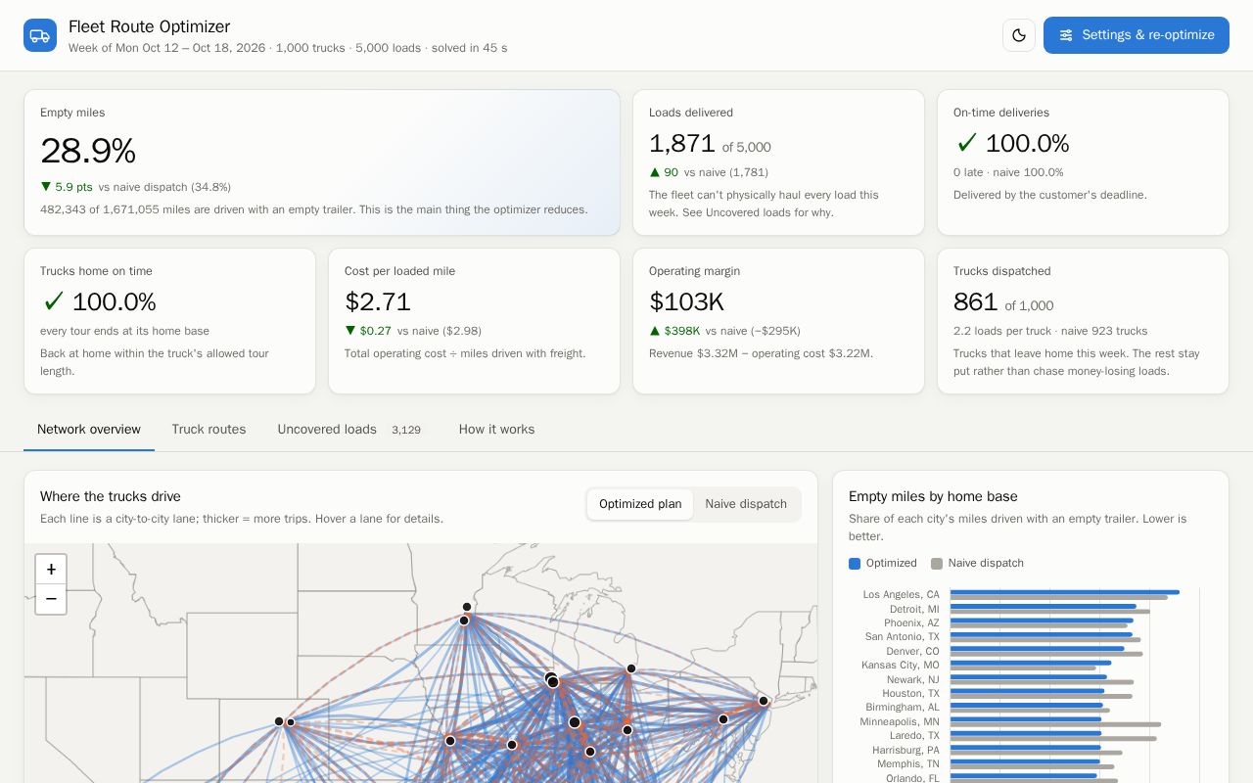This screenshot has height=783, width=1253.
Task: Open the How it works tab
Action: point(496,430)
